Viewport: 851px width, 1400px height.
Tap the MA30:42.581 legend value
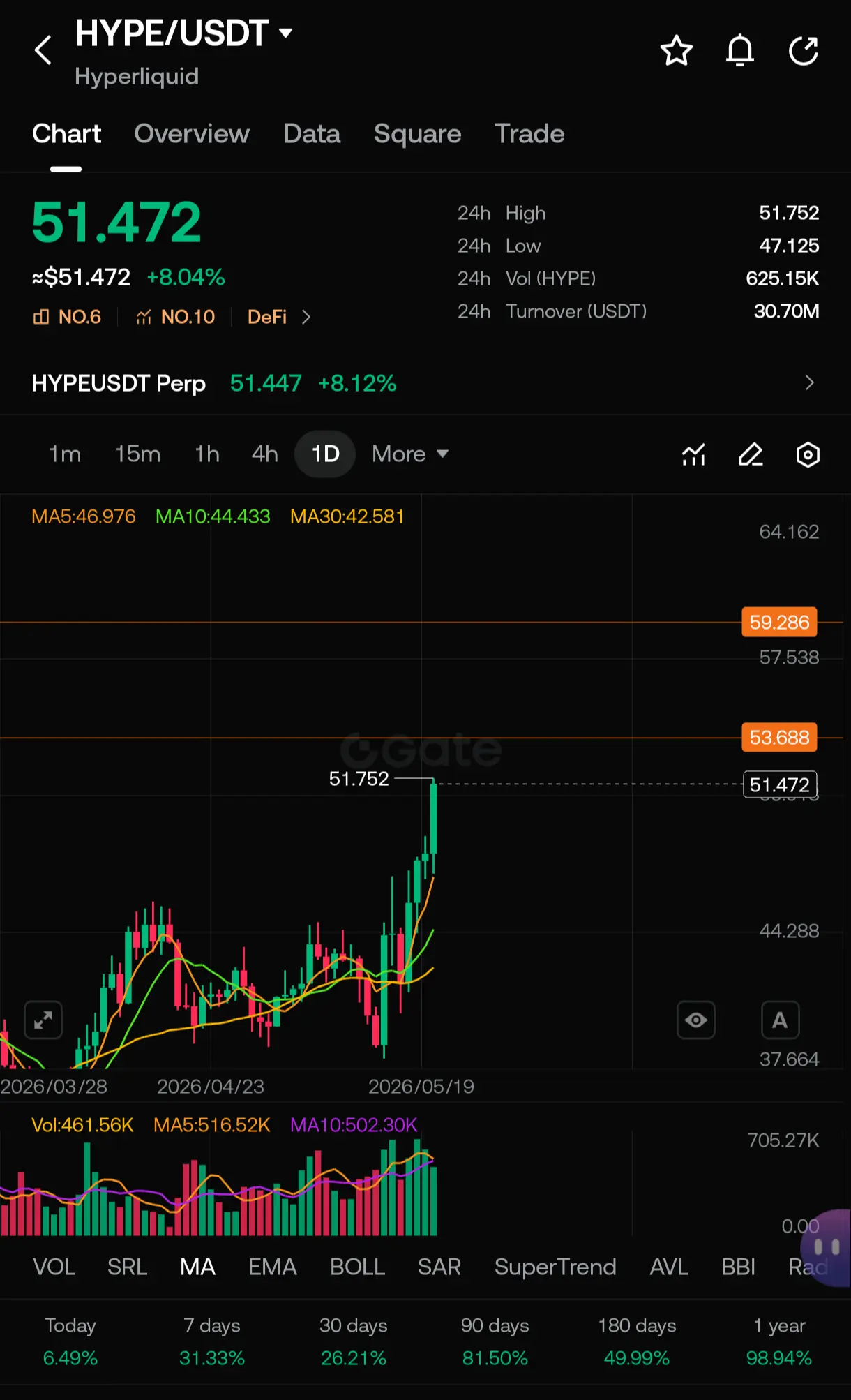[x=347, y=516]
